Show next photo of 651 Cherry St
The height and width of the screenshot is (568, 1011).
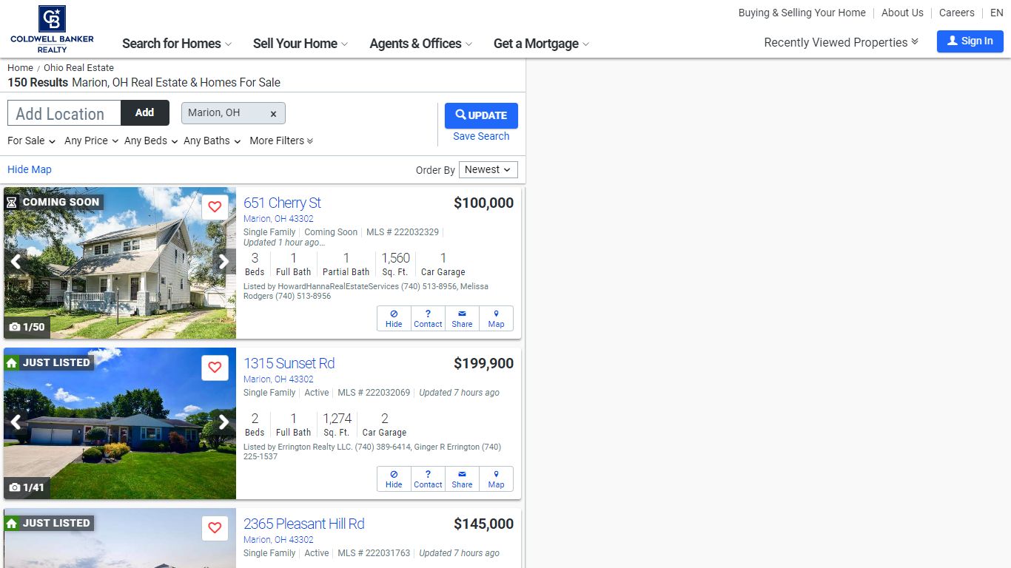[224, 262]
